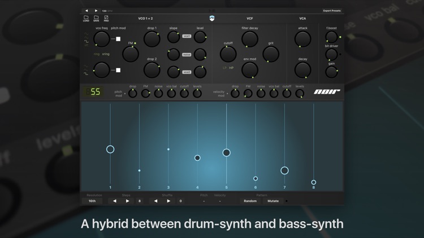Select HP filter mode
Screen dimensions: 424x238
point(231,68)
